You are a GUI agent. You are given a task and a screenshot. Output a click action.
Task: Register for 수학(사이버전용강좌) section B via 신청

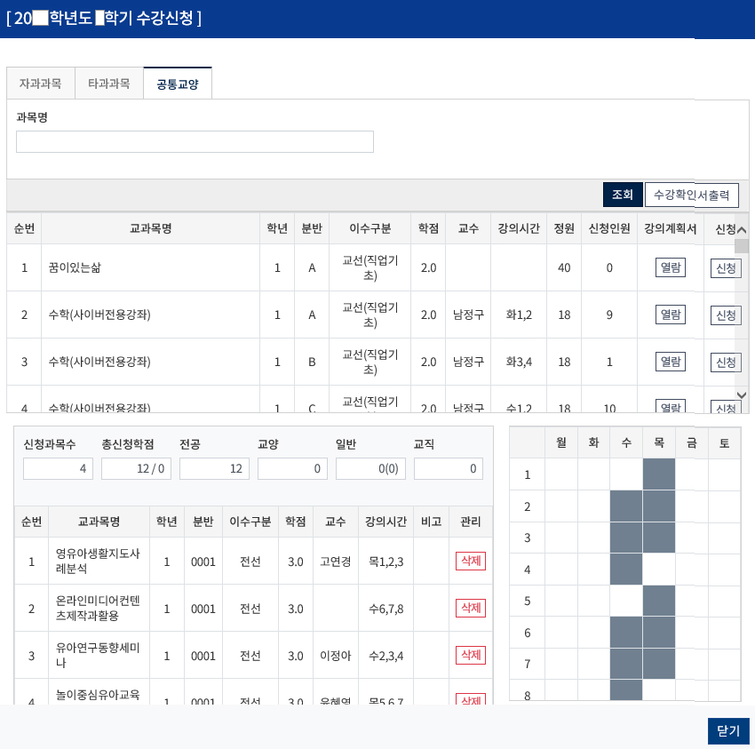coord(726,362)
